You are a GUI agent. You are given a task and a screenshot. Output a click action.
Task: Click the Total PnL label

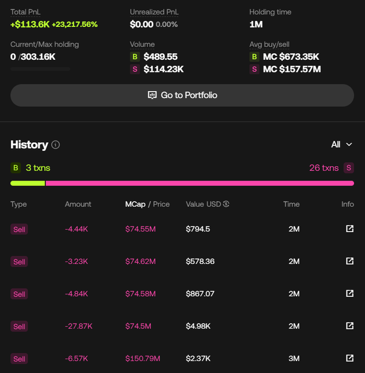point(25,12)
